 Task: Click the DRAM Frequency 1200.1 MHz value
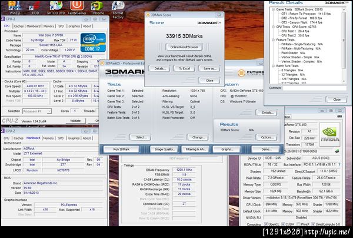pos(184,170)
